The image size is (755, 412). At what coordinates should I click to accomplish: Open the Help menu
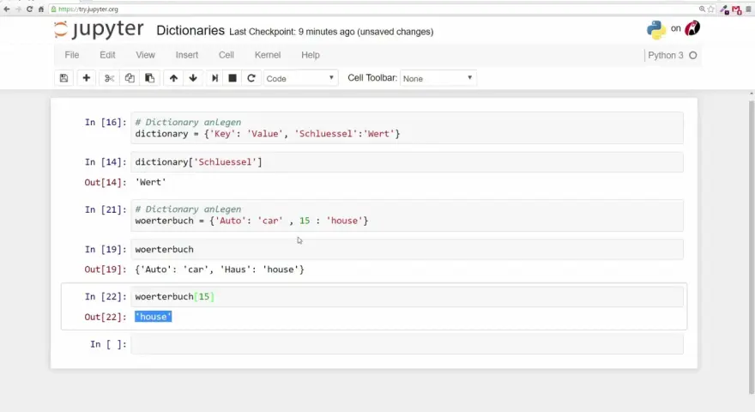tap(311, 55)
